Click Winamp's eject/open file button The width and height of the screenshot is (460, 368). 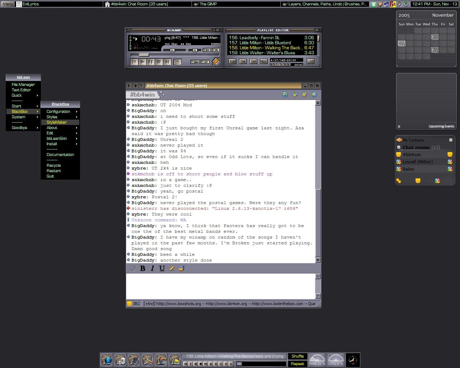(x=178, y=62)
